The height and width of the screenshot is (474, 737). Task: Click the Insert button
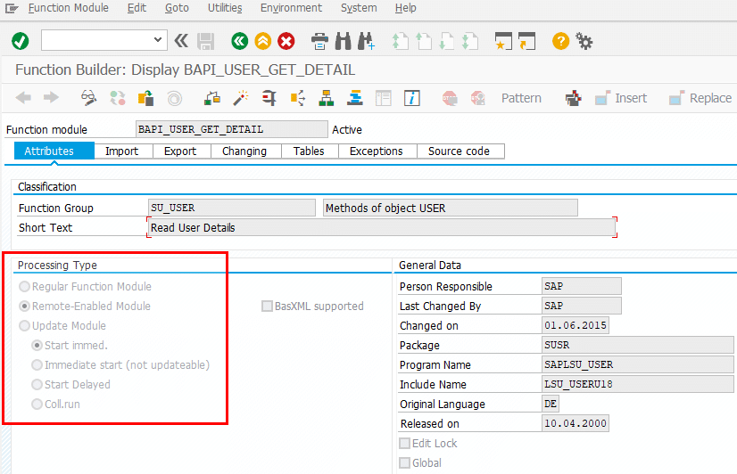point(621,98)
